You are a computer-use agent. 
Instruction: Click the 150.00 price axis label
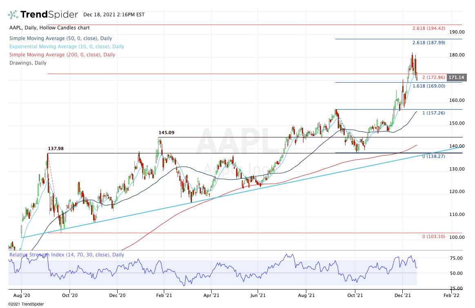pos(457,124)
